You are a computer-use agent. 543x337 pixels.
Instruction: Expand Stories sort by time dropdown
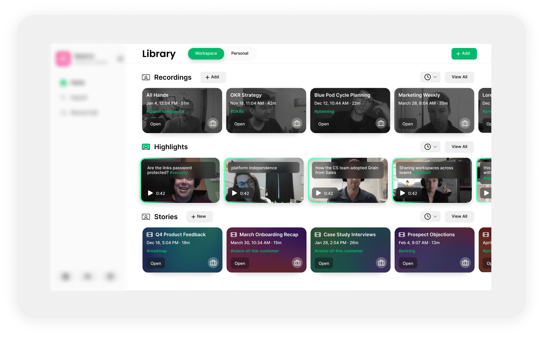point(430,217)
